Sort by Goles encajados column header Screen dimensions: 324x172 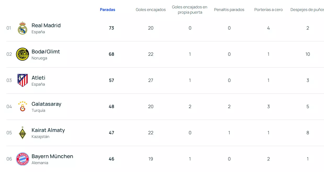(151, 10)
